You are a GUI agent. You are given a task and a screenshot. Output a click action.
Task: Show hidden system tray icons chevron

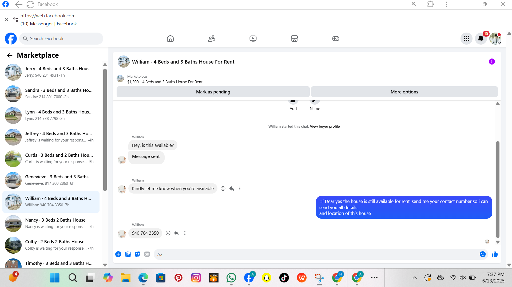pos(415,278)
